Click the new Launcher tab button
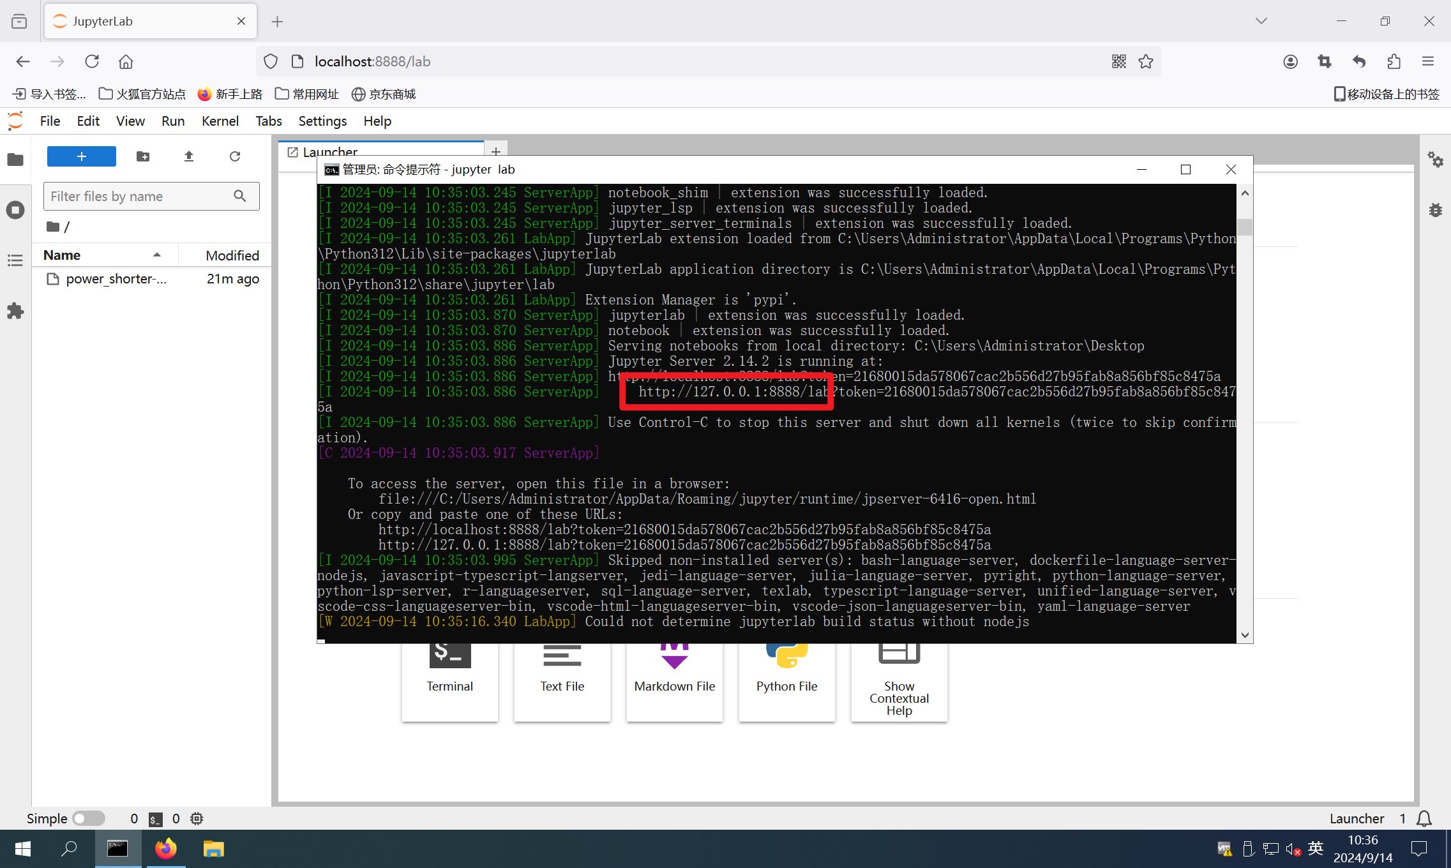1451x868 pixels. click(498, 153)
